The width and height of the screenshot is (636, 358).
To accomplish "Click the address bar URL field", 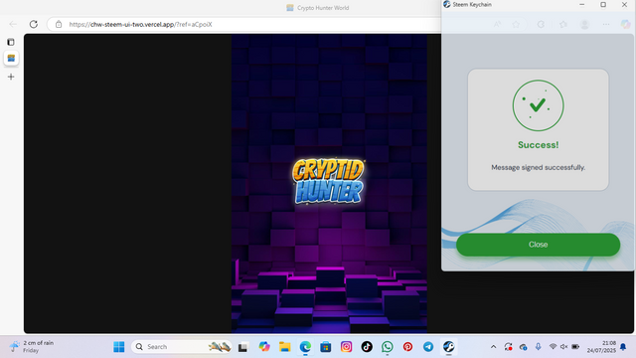I will (x=243, y=24).
